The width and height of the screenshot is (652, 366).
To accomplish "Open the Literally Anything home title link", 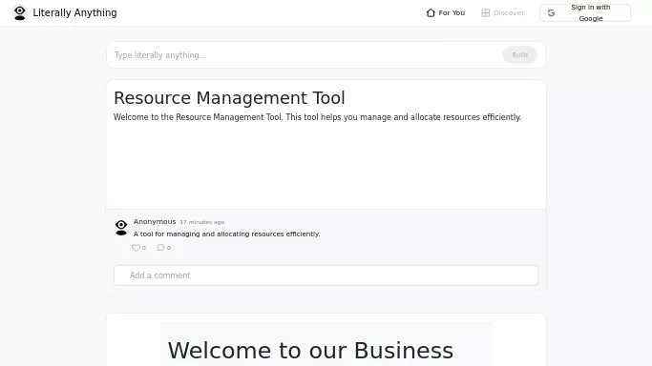I will tap(74, 12).
